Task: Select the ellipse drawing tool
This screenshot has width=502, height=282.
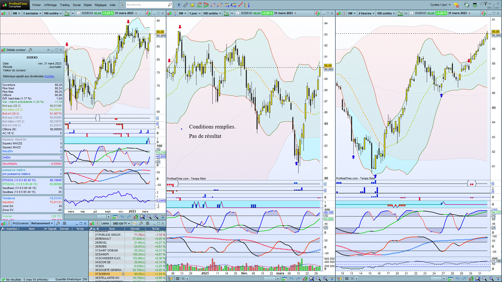Action: coord(220,5)
